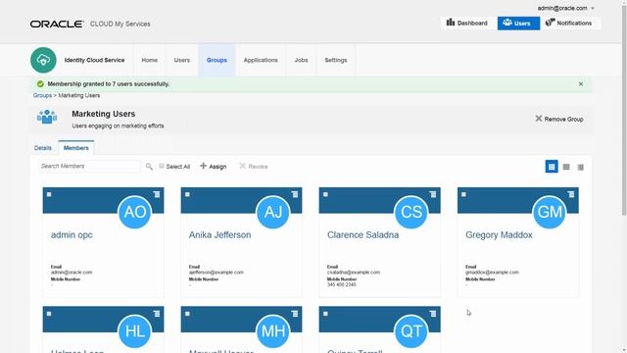This screenshot has width=627, height=353.
Task: Click the Oracle logo
Action: click(x=57, y=24)
